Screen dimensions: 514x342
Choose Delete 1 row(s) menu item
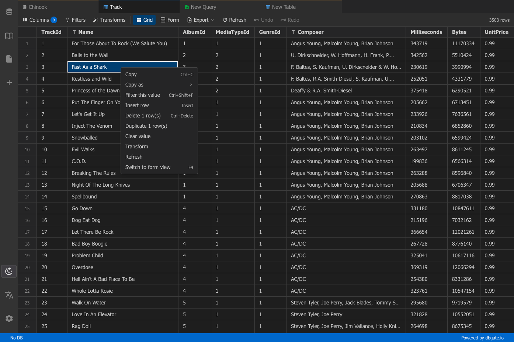coord(159,116)
